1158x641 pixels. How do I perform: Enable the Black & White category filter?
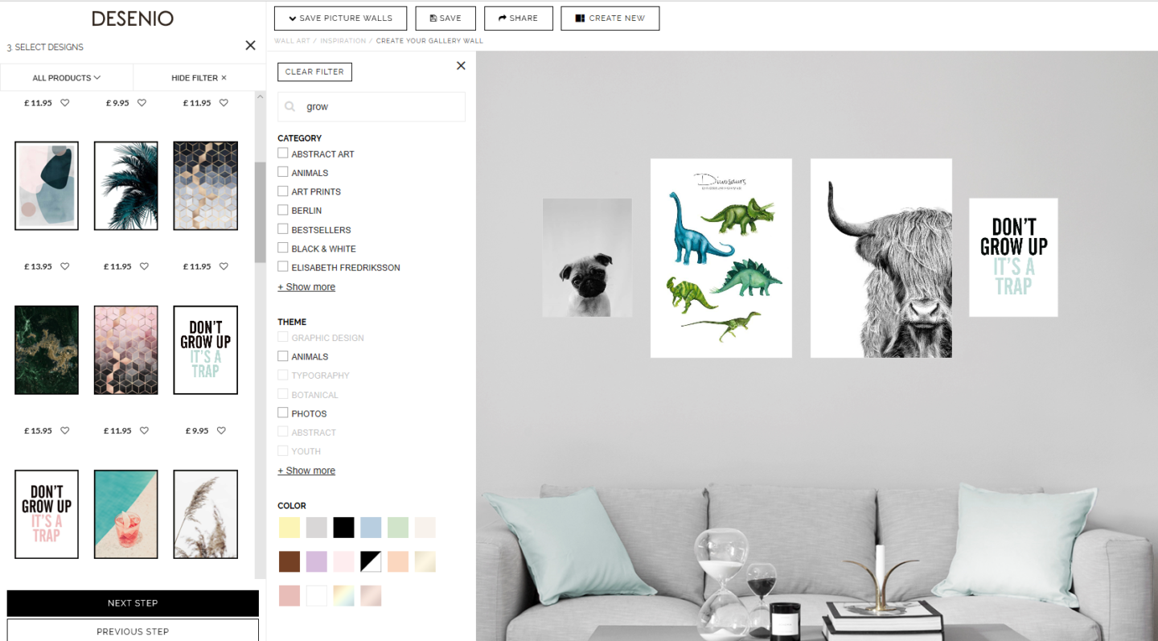[x=283, y=248]
